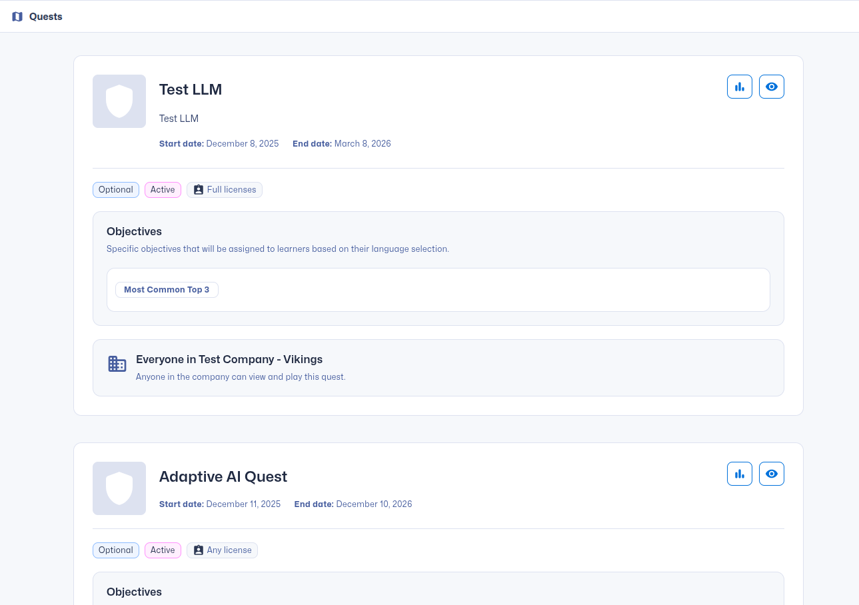The width and height of the screenshot is (859, 605).
Task: Click the Quests header label
Action: [46, 17]
